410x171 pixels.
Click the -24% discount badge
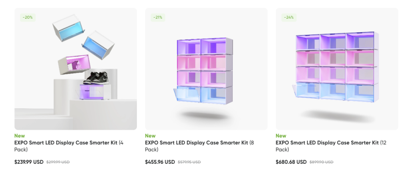tap(289, 18)
